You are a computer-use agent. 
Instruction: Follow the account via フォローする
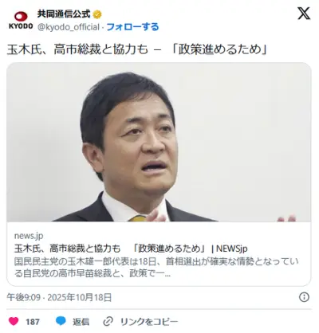[x=132, y=27]
